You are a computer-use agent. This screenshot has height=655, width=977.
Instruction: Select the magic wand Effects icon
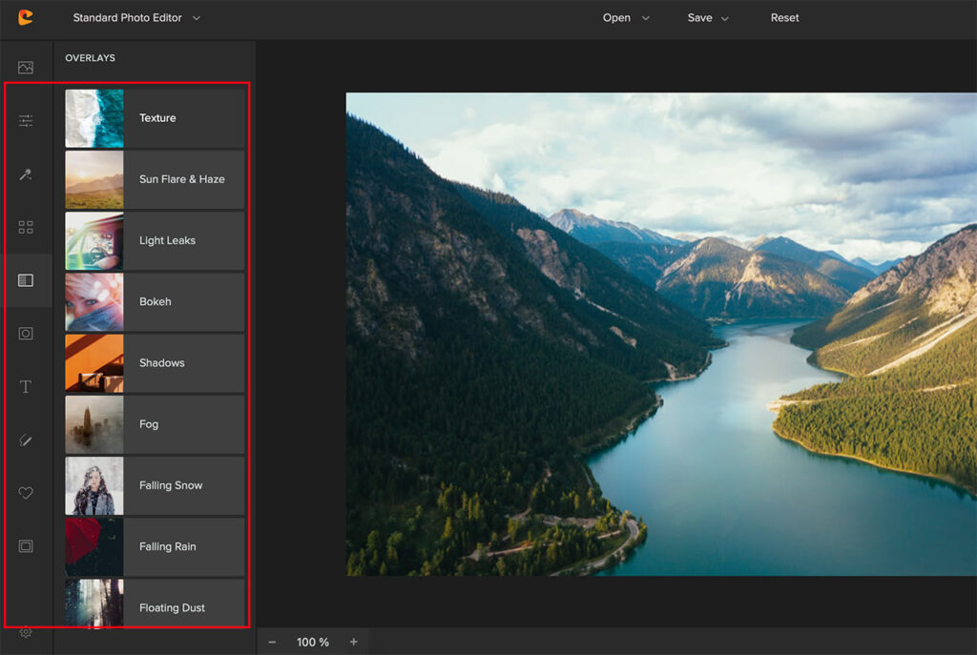point(26,174)
